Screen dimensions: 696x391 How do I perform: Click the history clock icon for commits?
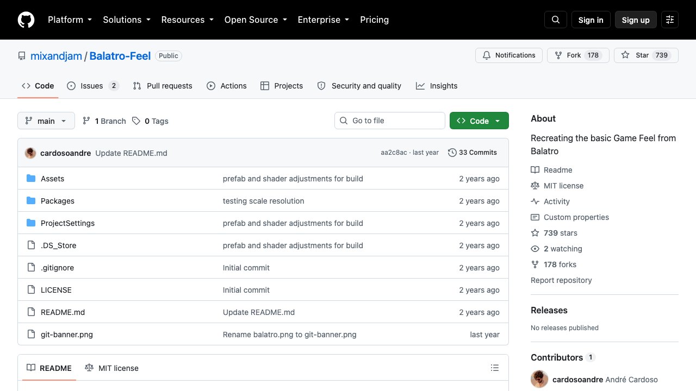452,153
